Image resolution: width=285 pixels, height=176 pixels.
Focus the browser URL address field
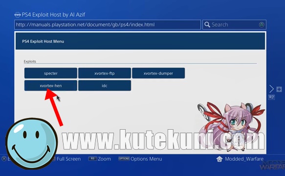[108, 25]
